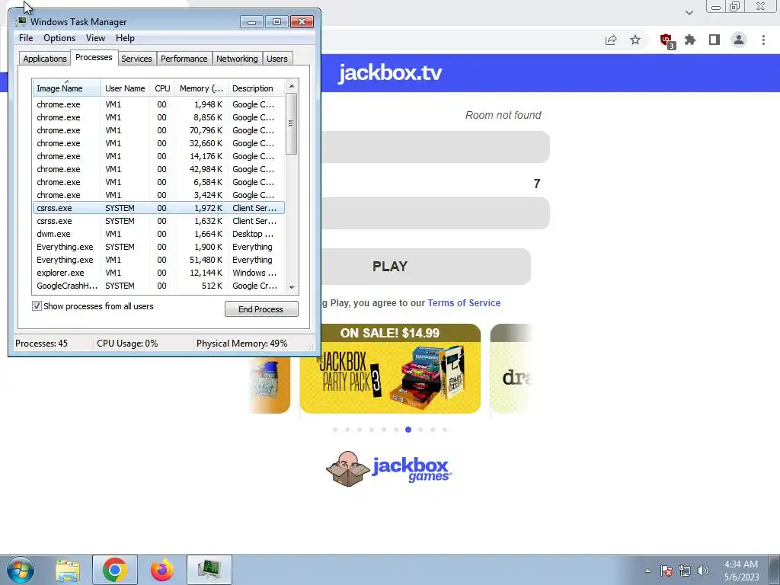Sort by the Memory column header
This screenshot has width=780, height=585.
pyautogui.click(x=201, y=88)
